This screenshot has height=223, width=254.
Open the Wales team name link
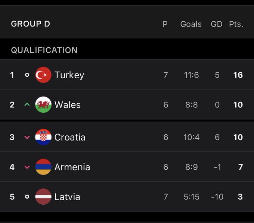(x=68, y=105)
